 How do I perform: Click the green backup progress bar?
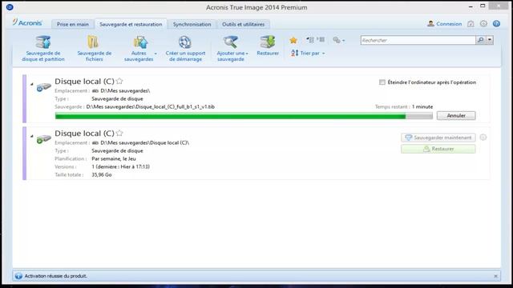(244, 115)
